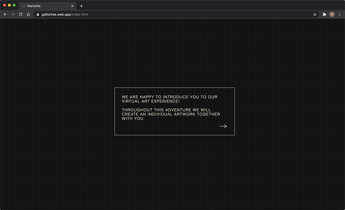This screenshot has width=345, height=210.
Task: Close the window with the red button
Action: click(5, 5)
